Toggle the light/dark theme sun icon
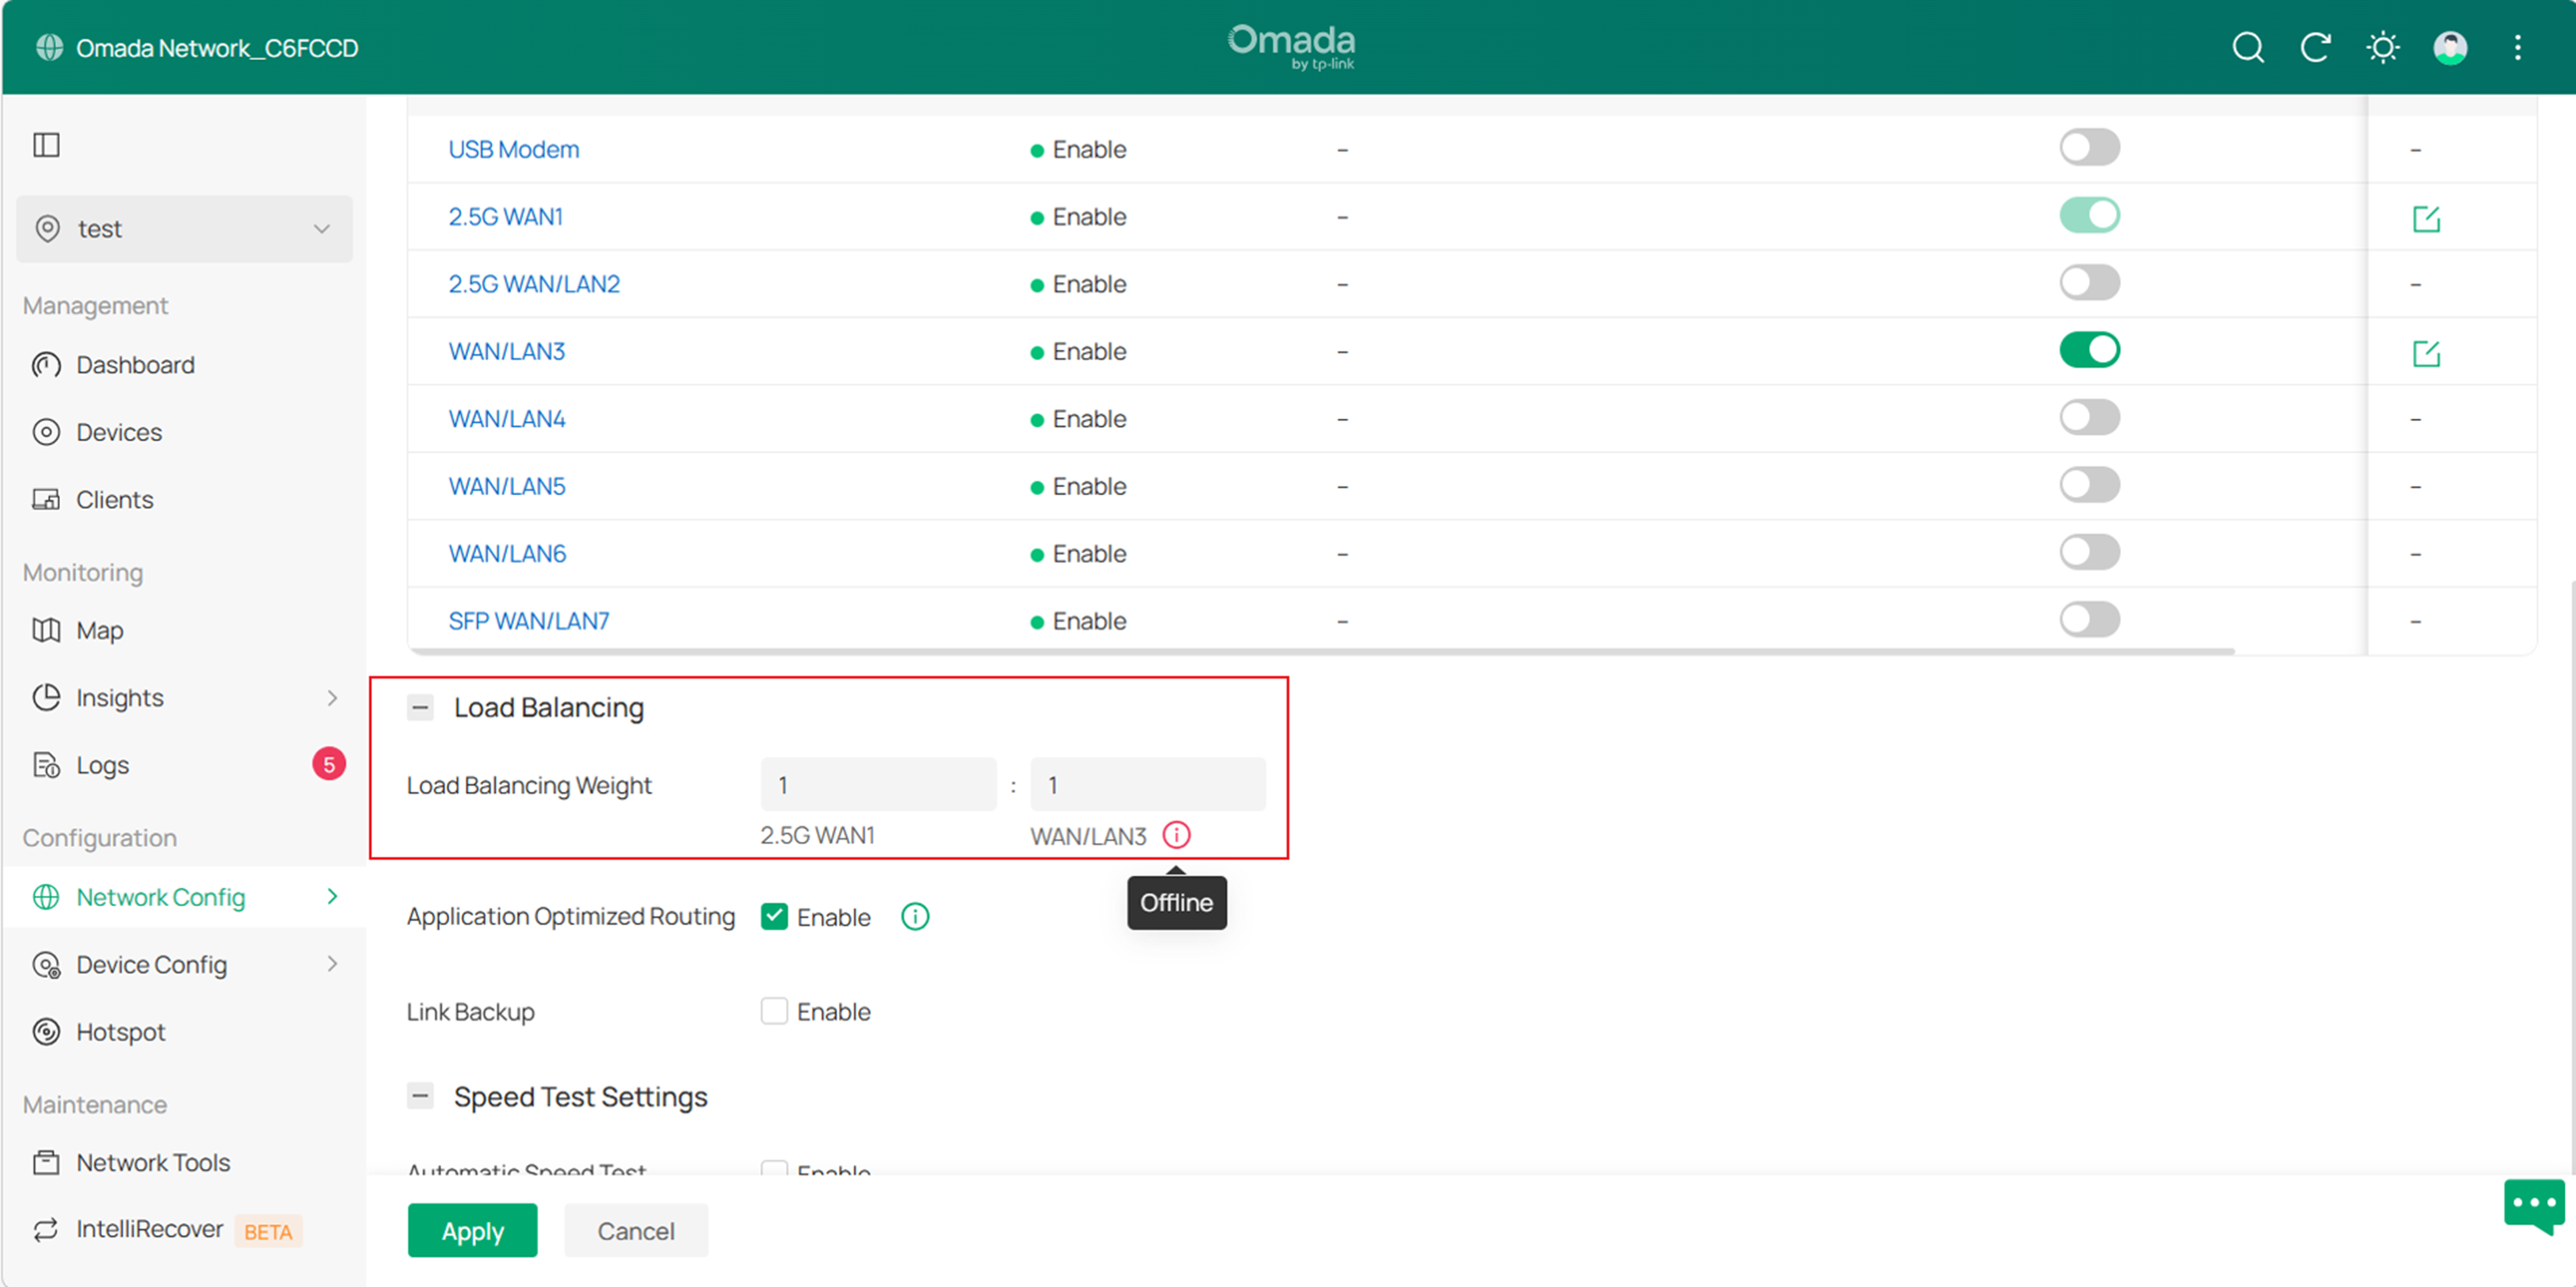The image size is (2576, 1287). click(2383, 47)
